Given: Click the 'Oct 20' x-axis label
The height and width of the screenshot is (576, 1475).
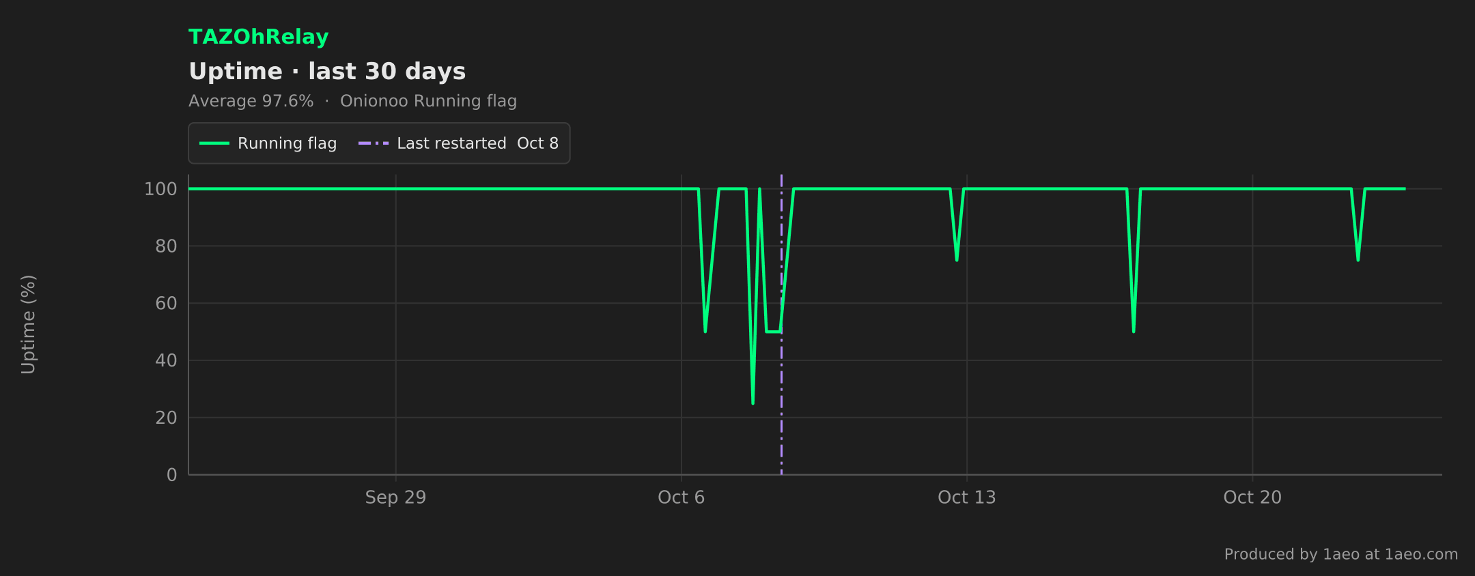Looking at the screenshot, I should coord(1252,498).
